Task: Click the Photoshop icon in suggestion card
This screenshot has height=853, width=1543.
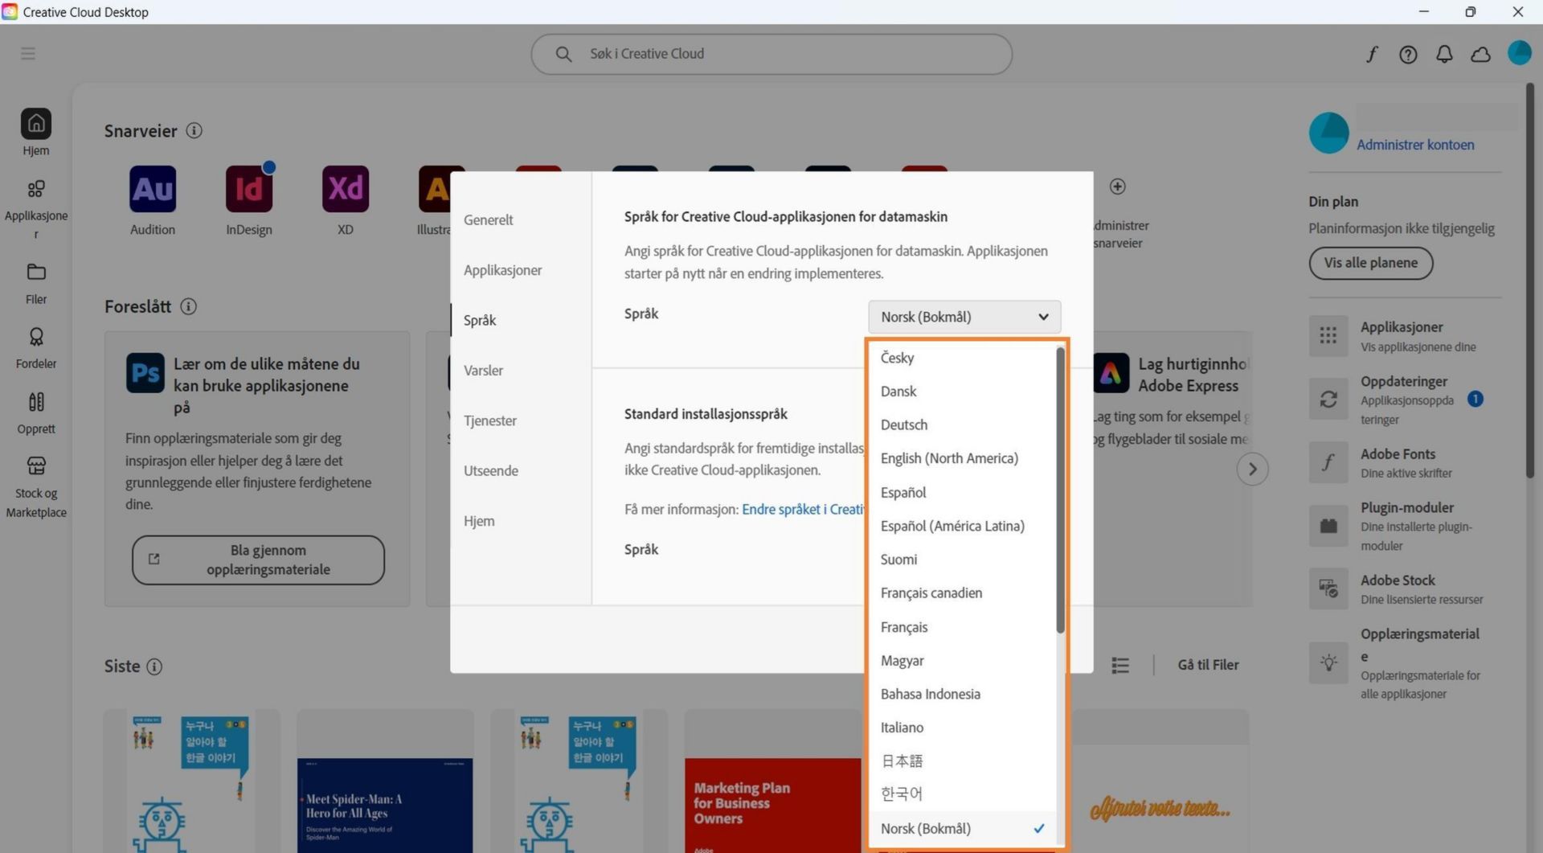Action: [x=145, y=373]
